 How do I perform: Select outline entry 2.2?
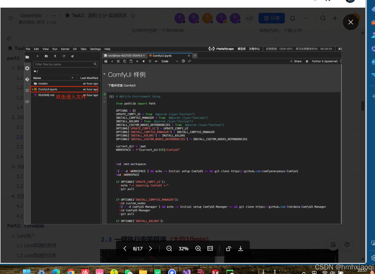pos(20,137)
